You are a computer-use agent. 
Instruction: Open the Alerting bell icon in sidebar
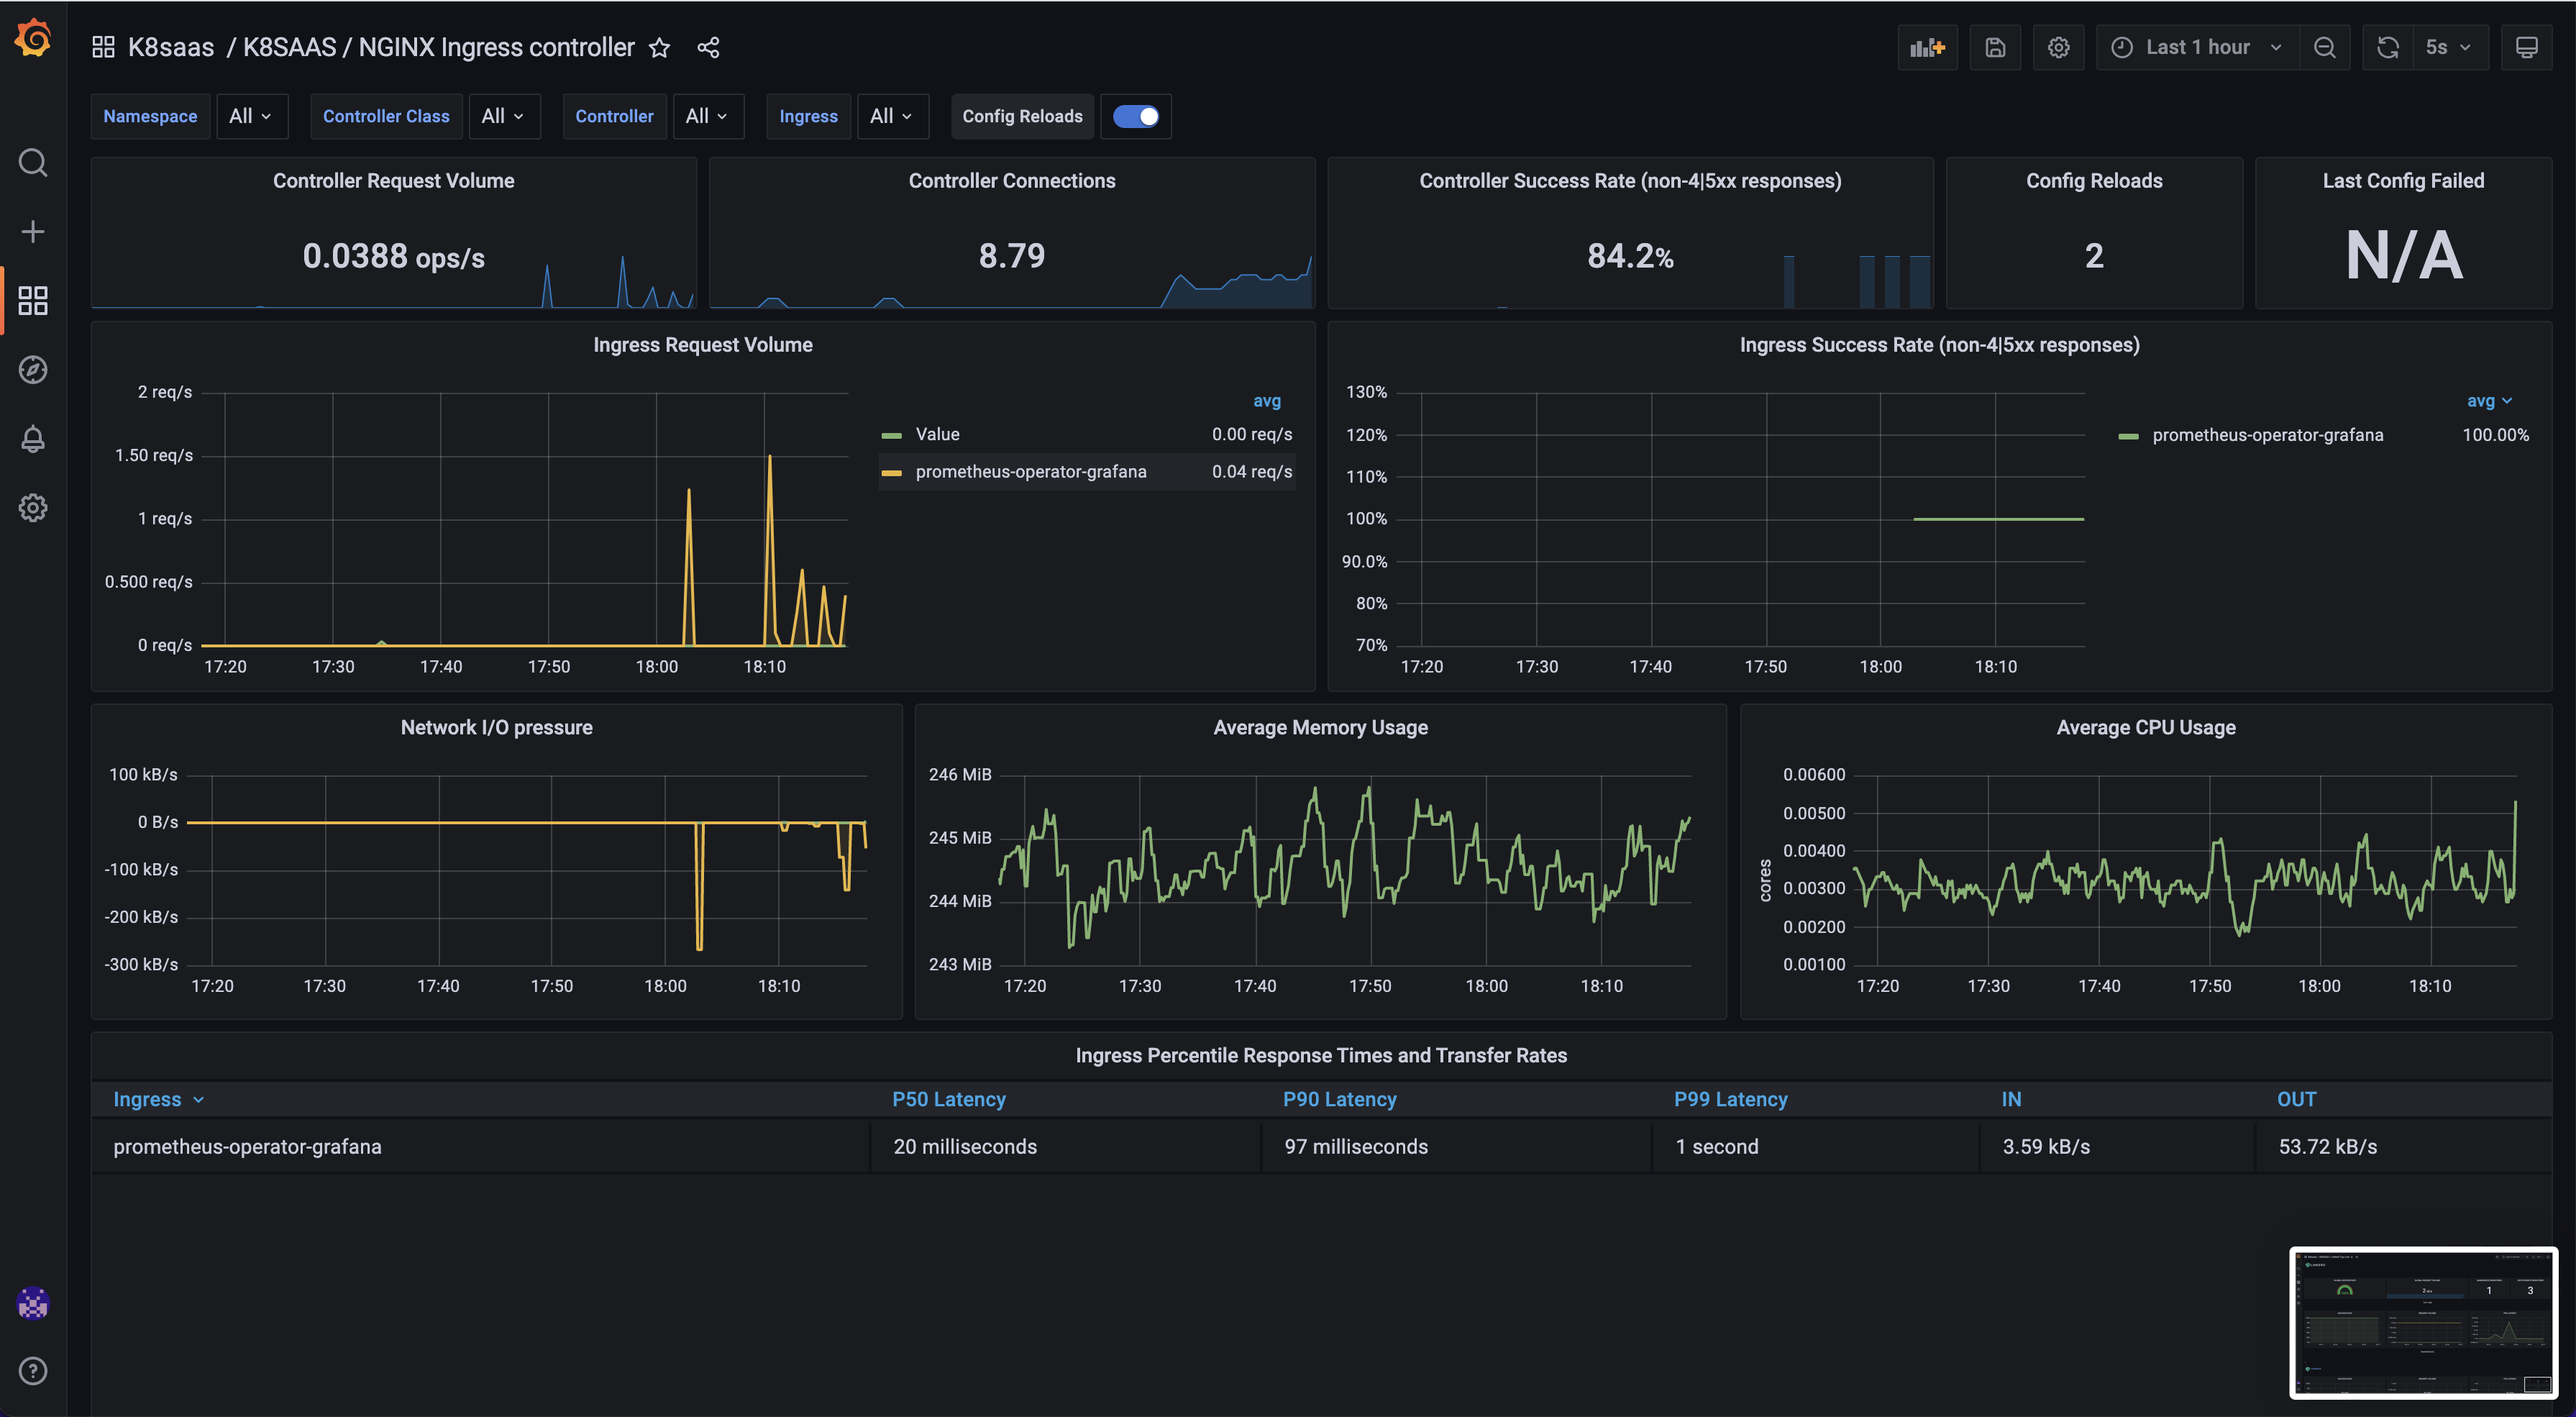point(33,438)
